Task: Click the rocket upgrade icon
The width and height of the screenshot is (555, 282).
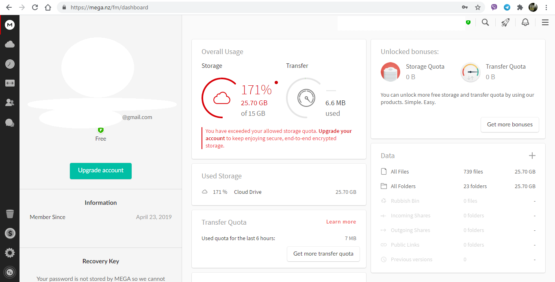Action: (x=505, y=22)
